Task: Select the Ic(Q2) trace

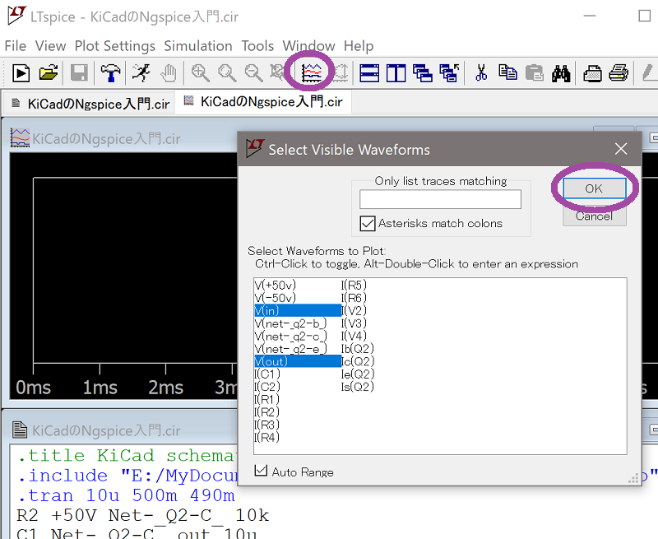Action: 358,361
